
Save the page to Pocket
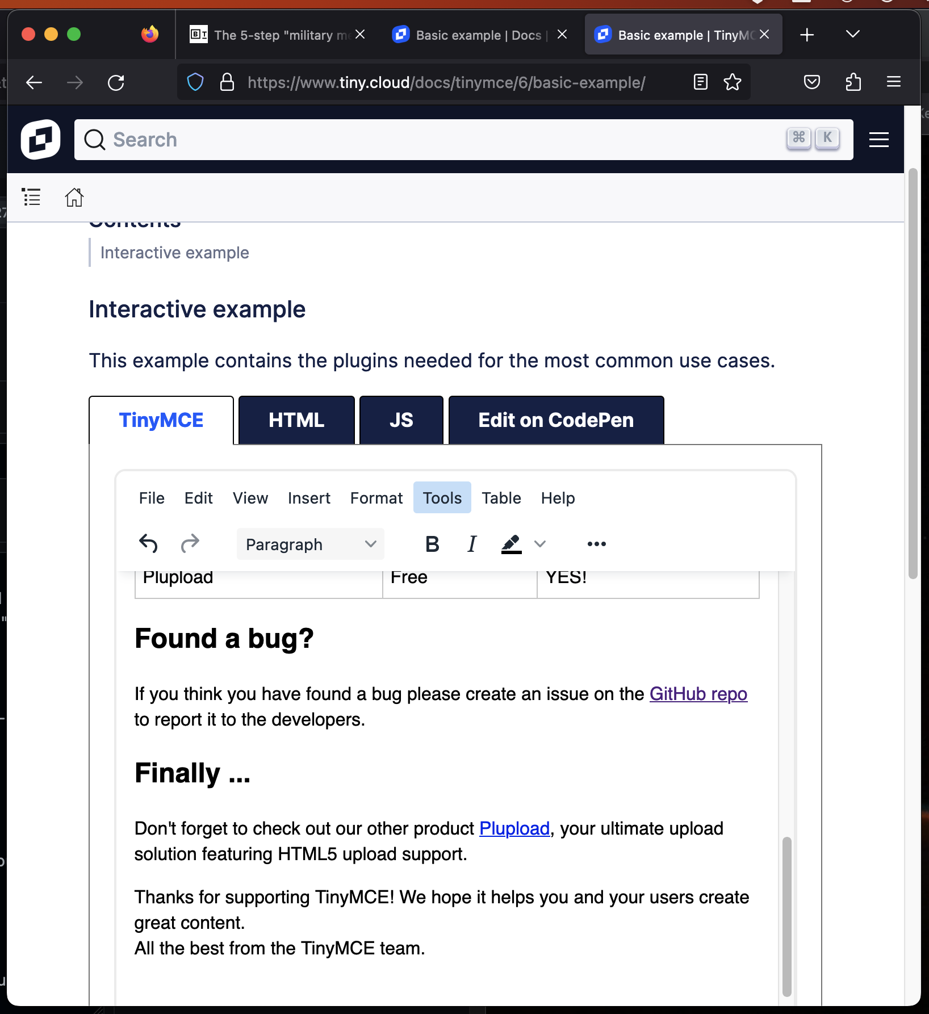click(811, 82)
